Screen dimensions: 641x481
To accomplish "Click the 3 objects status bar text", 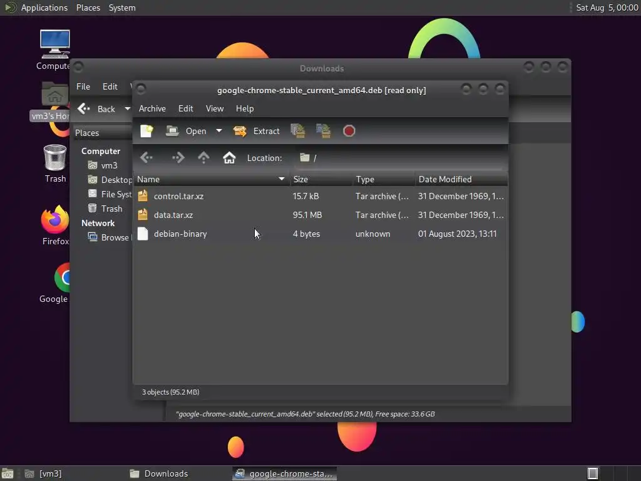I will (170, 392).
